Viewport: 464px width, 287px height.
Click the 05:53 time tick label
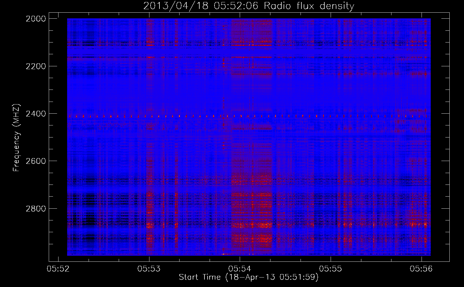(149, 269)
